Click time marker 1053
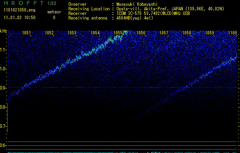 (72, 33)
